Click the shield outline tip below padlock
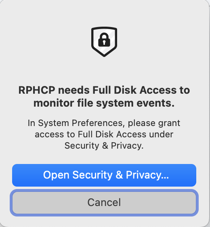Image resolution: width=210 pixels, height=227 pixels. [x=104, y=55]
